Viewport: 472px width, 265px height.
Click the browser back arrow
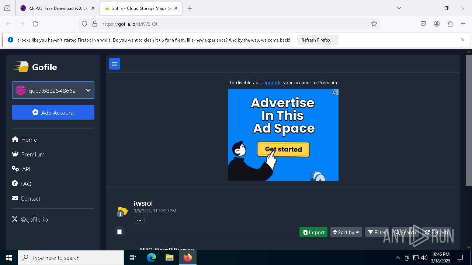point(9,24)
